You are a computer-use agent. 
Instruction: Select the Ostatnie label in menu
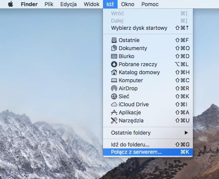(129, 40)
